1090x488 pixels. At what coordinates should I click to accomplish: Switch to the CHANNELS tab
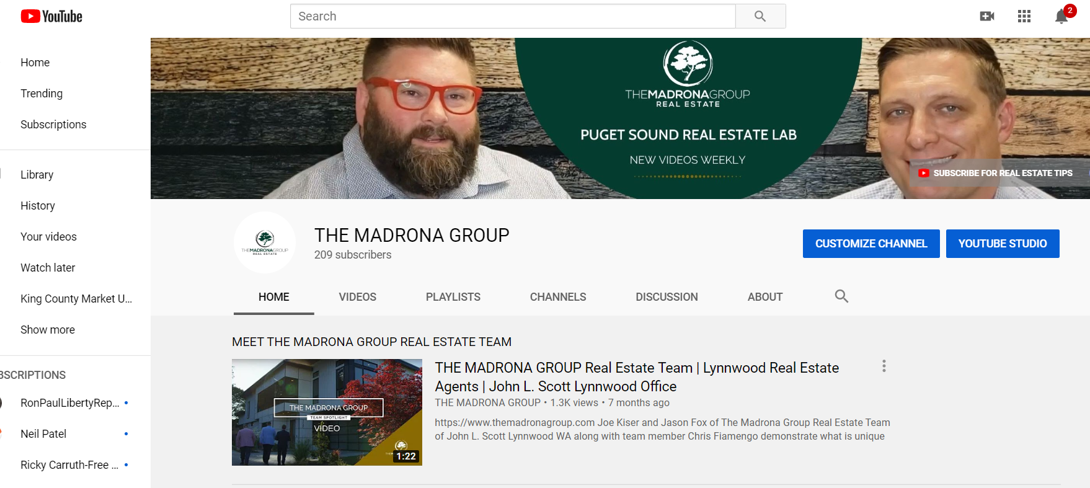pos(558,297)
